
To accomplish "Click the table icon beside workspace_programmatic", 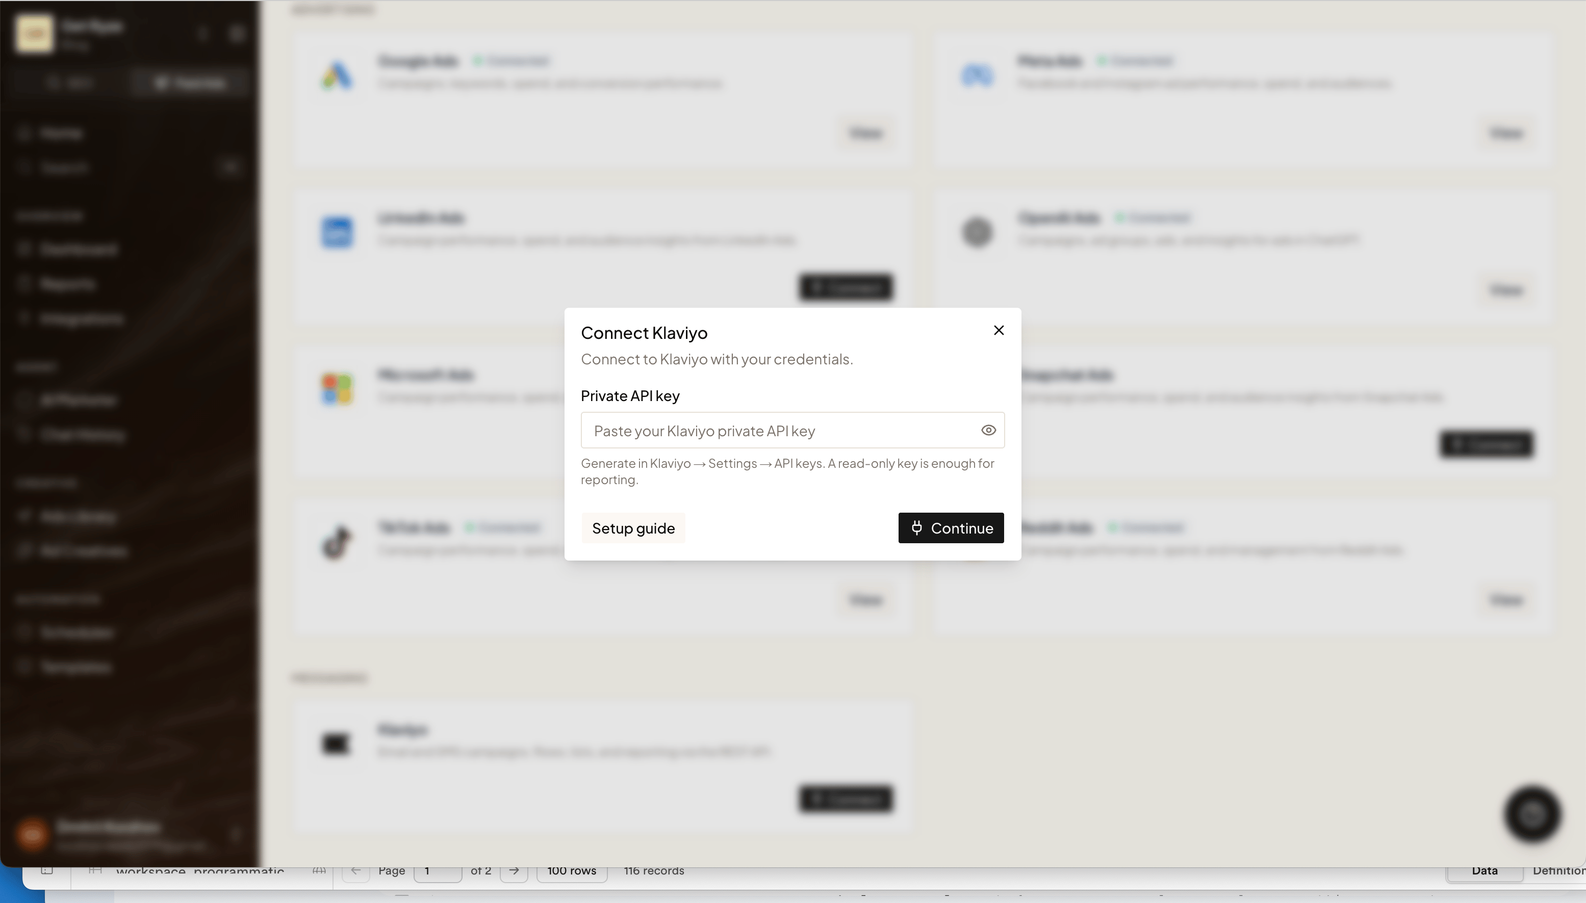I will coord(95,870).
